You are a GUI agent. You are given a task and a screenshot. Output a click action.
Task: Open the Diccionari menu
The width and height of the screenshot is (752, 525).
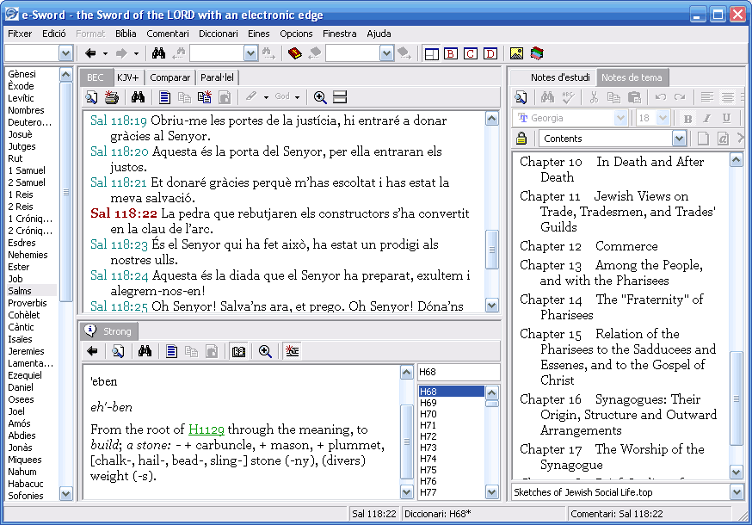click(219, 34)
